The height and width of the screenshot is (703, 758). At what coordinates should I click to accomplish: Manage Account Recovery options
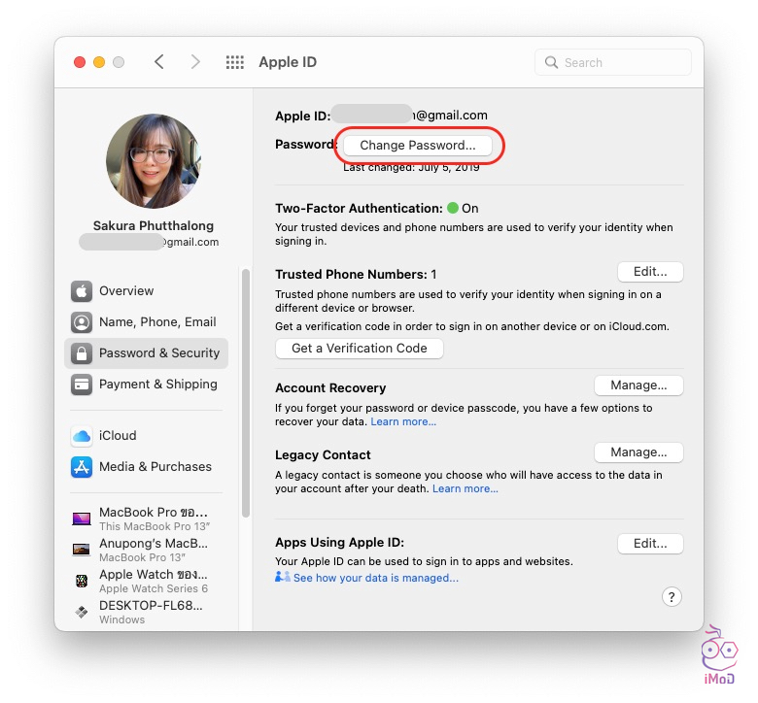coord(638,385)
